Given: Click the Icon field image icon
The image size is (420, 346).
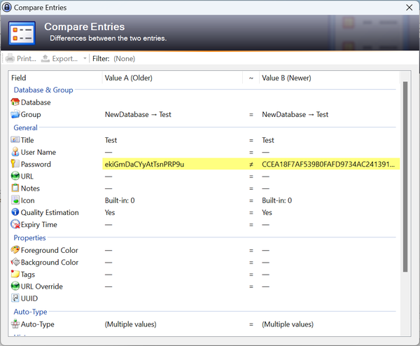Looking at the screenshot, I should coord(15,200).
